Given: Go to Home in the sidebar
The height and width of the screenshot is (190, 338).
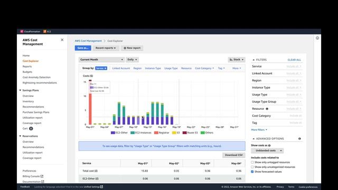Looking at the screenshot, I should [x=26, y=55].
